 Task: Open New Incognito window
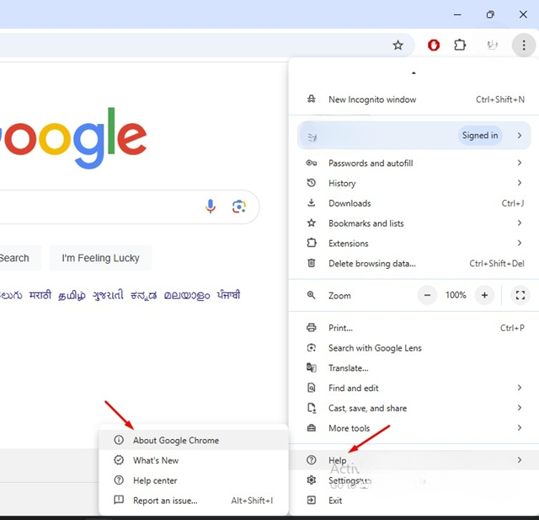pos(414,99)
